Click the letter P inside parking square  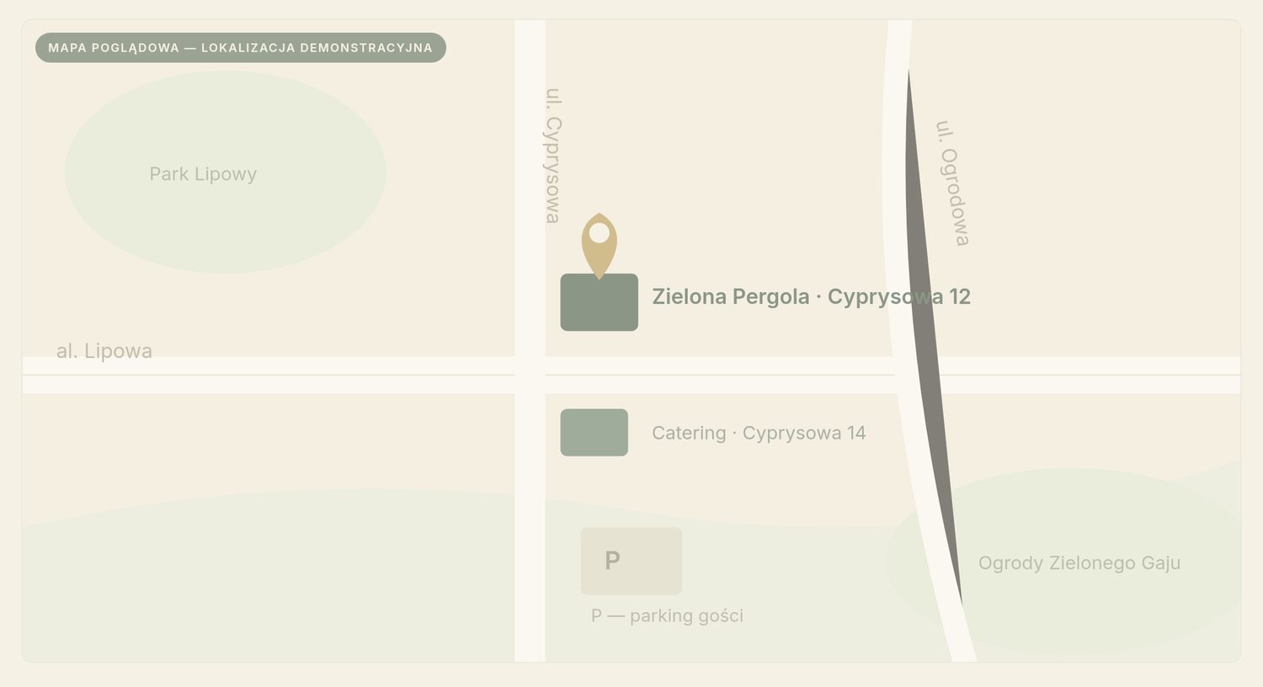click(x=612, y=560)
